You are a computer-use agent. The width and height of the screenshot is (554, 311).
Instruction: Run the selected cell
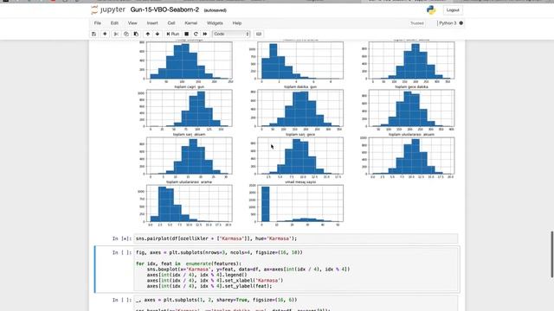(x=173, y=34)
